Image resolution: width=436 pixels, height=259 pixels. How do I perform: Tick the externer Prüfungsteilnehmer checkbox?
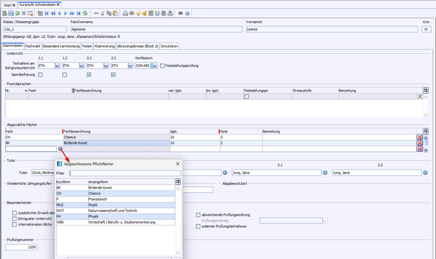198,226
